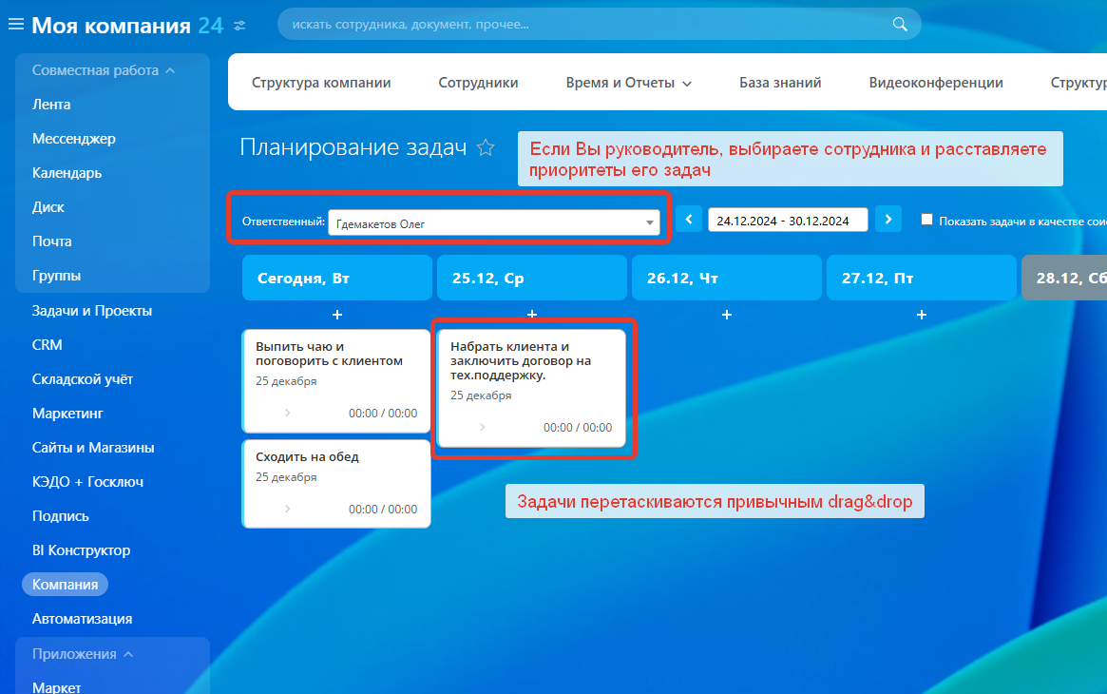Image resolution: width=1107 pixels, height=694 pixels.
Task: Click the date range field 24.12.2024 - 30.12.2024
Action: tap(788, 220)
